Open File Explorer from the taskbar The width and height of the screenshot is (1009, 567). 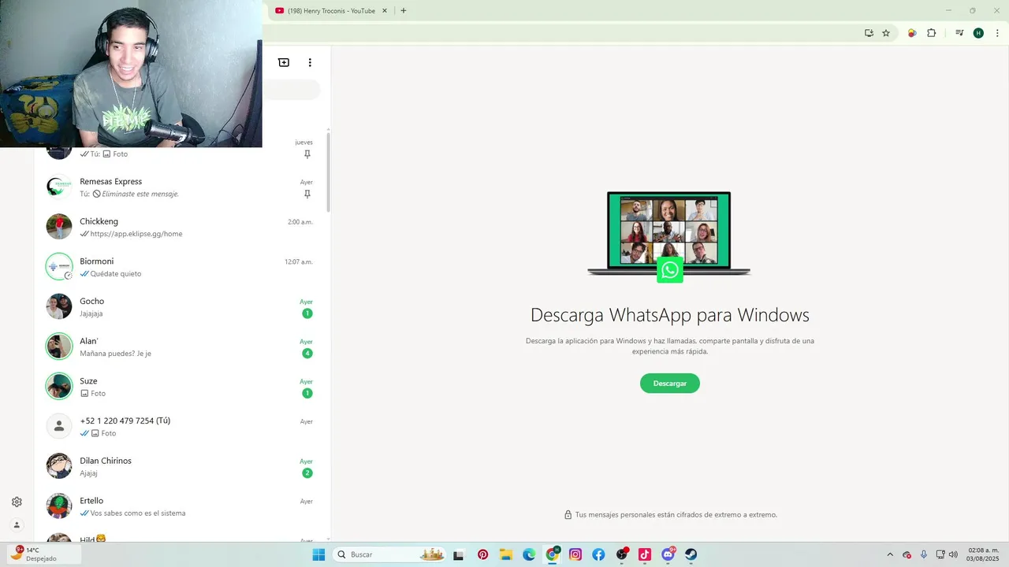505,554
